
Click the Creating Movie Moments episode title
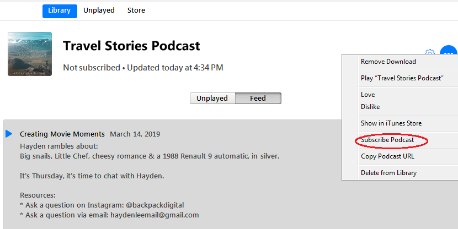point(62,134)
